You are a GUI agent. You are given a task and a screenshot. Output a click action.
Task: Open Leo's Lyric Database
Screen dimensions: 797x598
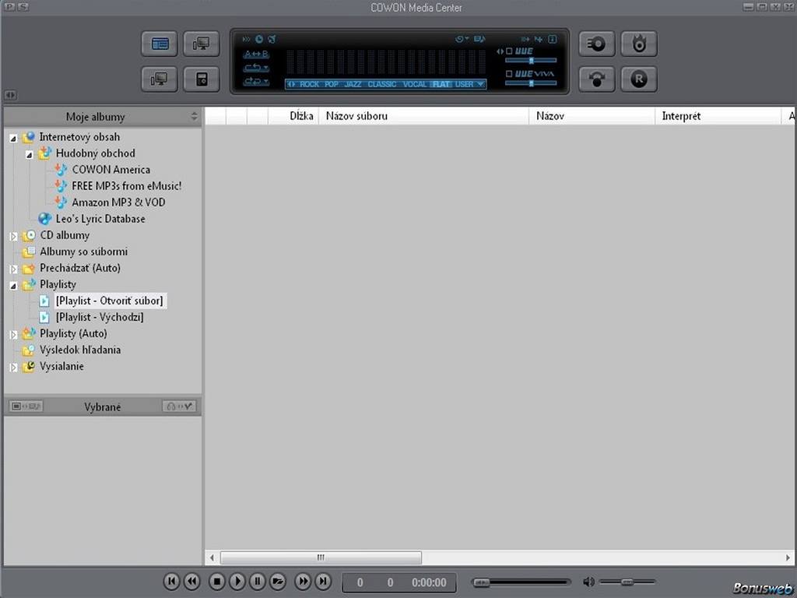click(x=100, y=219)
